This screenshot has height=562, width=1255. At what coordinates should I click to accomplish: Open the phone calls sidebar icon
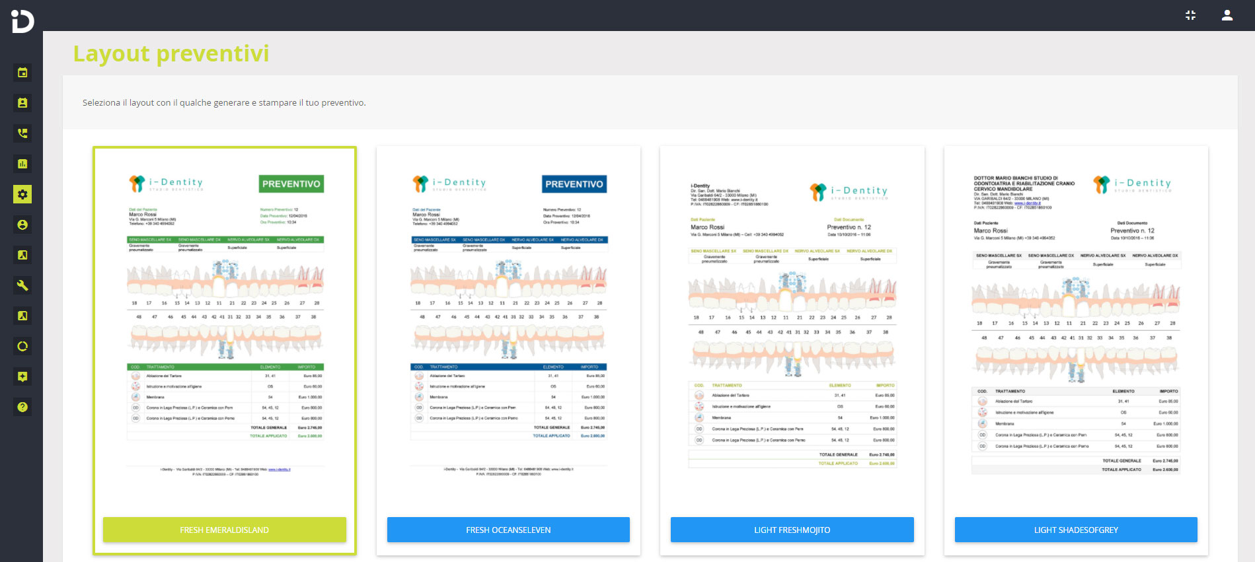pyautogui.click(x=22, y=133)
